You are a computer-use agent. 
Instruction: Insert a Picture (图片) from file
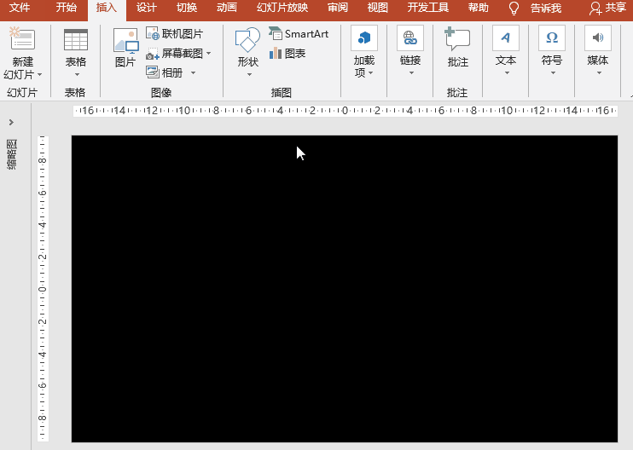[125, 47]
